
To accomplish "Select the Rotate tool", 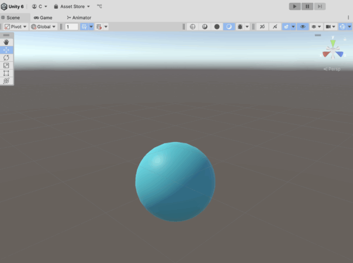I will pos(6,58).
